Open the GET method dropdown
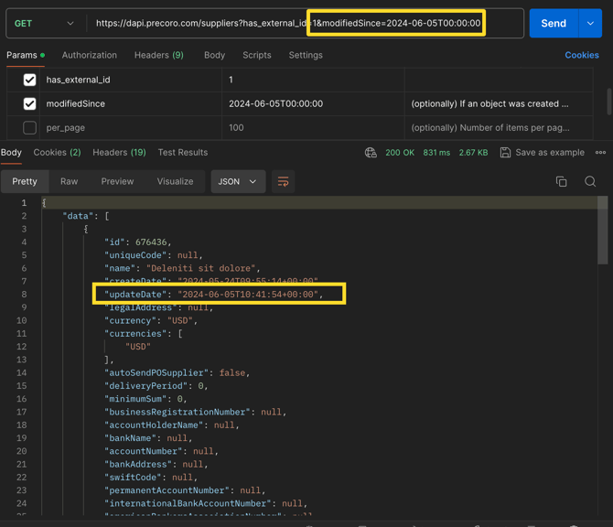613x527 pixels. (44, 23)
